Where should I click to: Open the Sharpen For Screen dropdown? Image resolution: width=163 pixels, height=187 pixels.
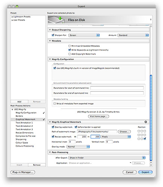click(84, 35)
